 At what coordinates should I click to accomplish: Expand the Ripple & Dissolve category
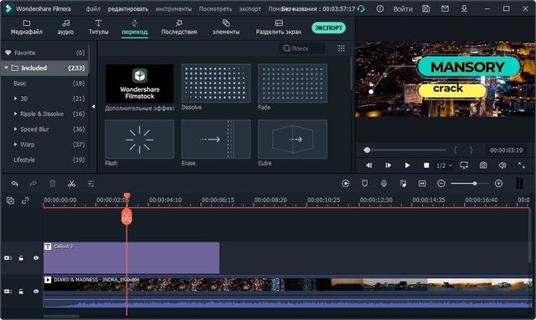point(15,114)
